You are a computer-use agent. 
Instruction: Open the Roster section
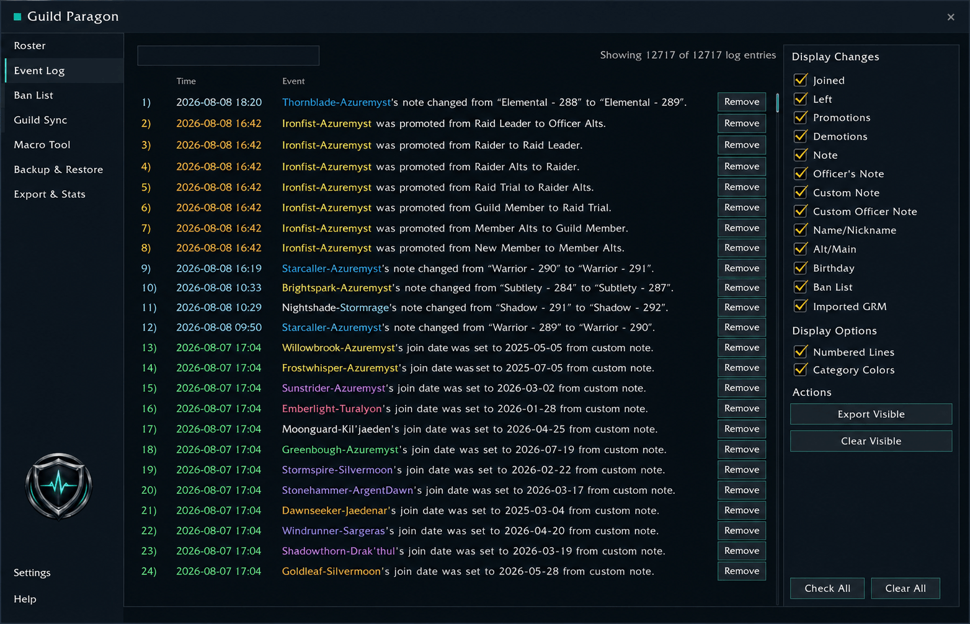pyautogui.click(x=64, y=46)
